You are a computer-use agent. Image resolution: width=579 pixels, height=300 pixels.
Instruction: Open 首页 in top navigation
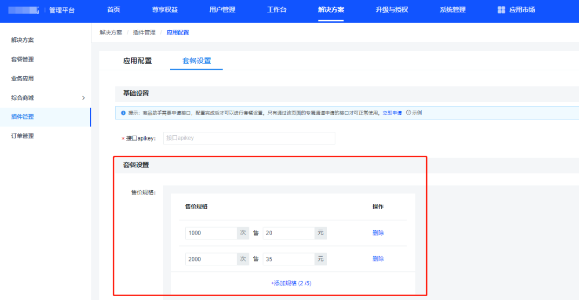pos(113,10)
